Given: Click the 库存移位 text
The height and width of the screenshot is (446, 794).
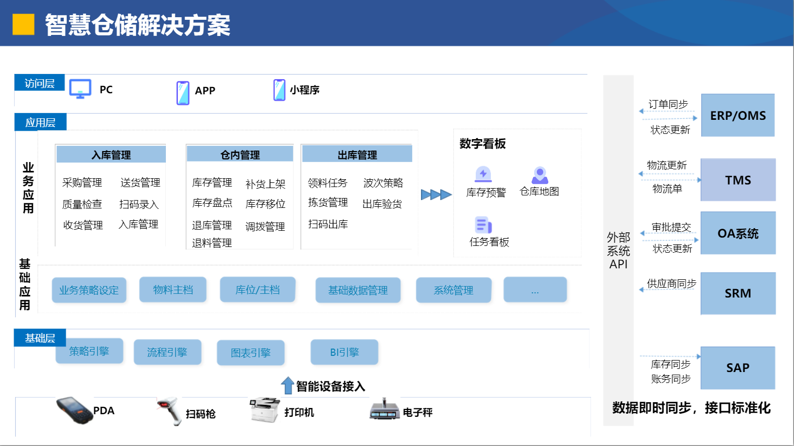Looking at the screenshot, I should tap(266, 204).
